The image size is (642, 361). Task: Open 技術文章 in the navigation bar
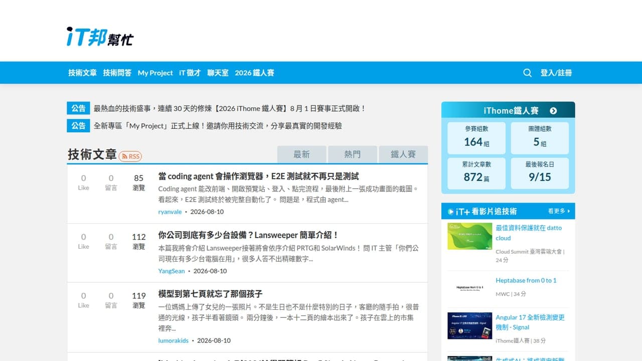(82, 73)
